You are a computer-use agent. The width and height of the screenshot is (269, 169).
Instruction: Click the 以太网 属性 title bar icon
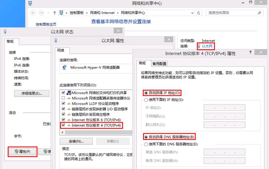[x=56, y=41]
